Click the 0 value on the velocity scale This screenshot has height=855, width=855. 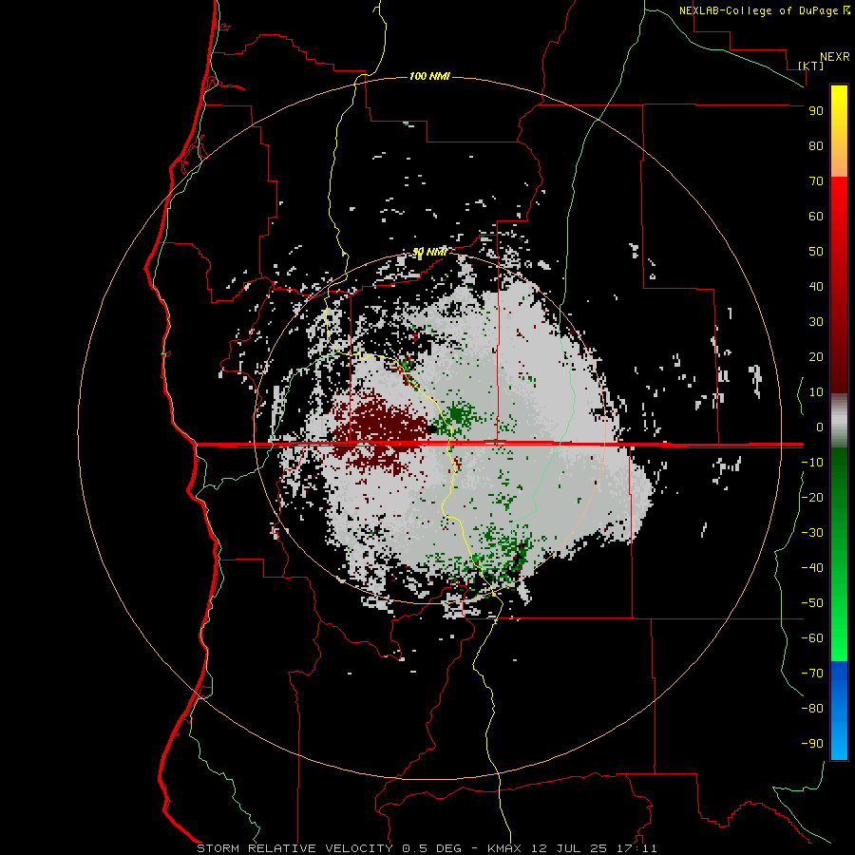tap(820, 427)
